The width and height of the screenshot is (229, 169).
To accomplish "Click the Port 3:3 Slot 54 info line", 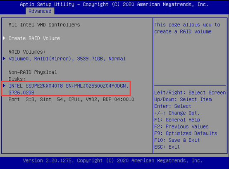I will (x=71, y=100).
